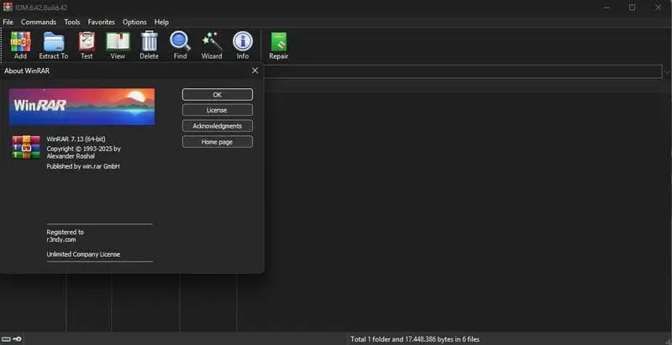Click 'Published by win.rar GmbH' text
This screenshot has width=672, height=345.
point(83,166)
